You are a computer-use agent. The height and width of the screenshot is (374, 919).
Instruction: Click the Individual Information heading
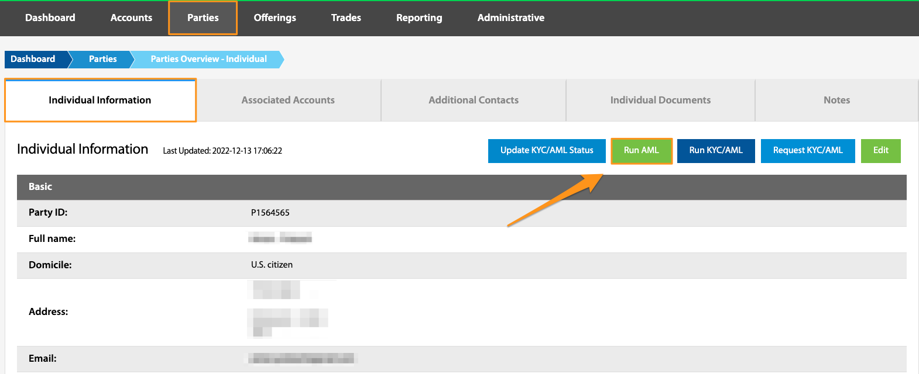pyautogui.click(x=83, y=149)
